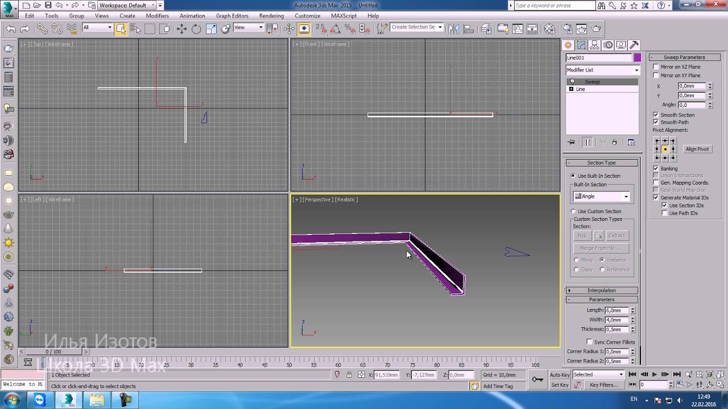Open the Create command panel tab
Screen dimensions: 728x409
[568, 45]
